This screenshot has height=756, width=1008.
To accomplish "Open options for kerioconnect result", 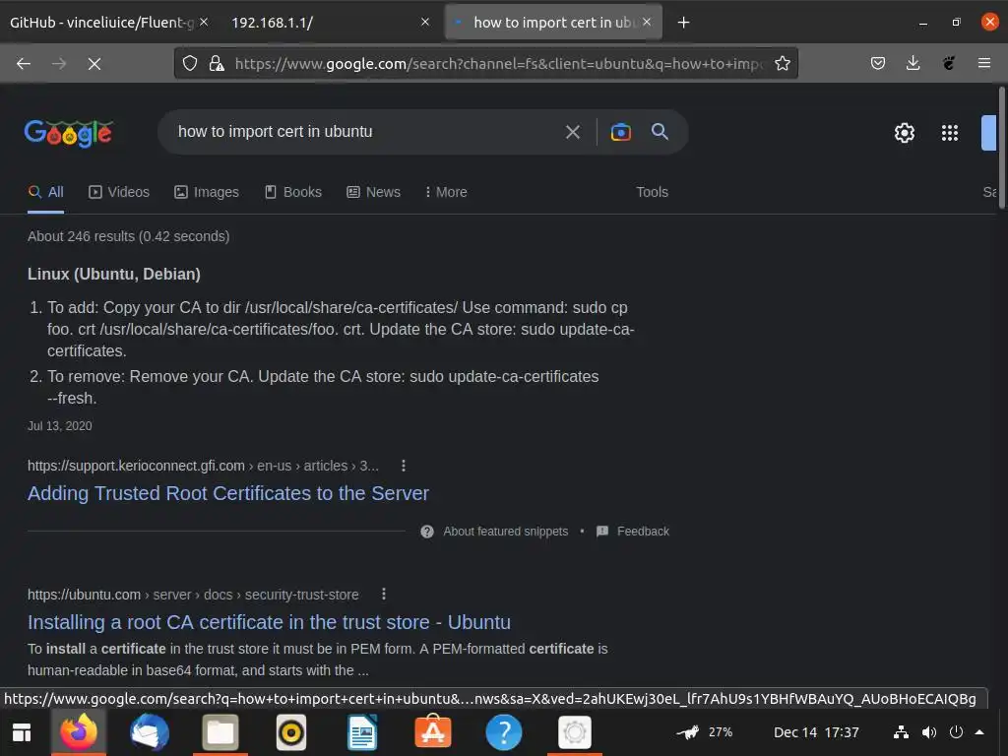I will (x=403, y=466).
